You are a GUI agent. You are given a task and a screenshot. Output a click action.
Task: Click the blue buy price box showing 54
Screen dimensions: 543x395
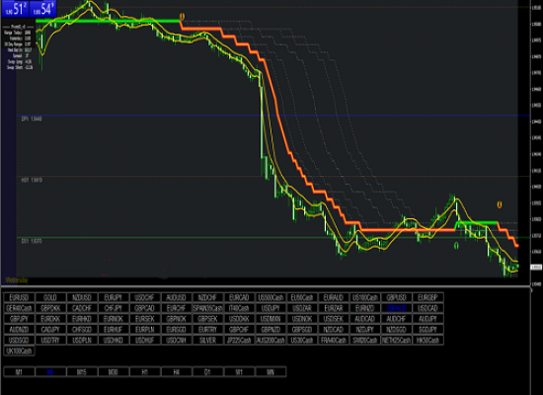[x=42, y=9]
